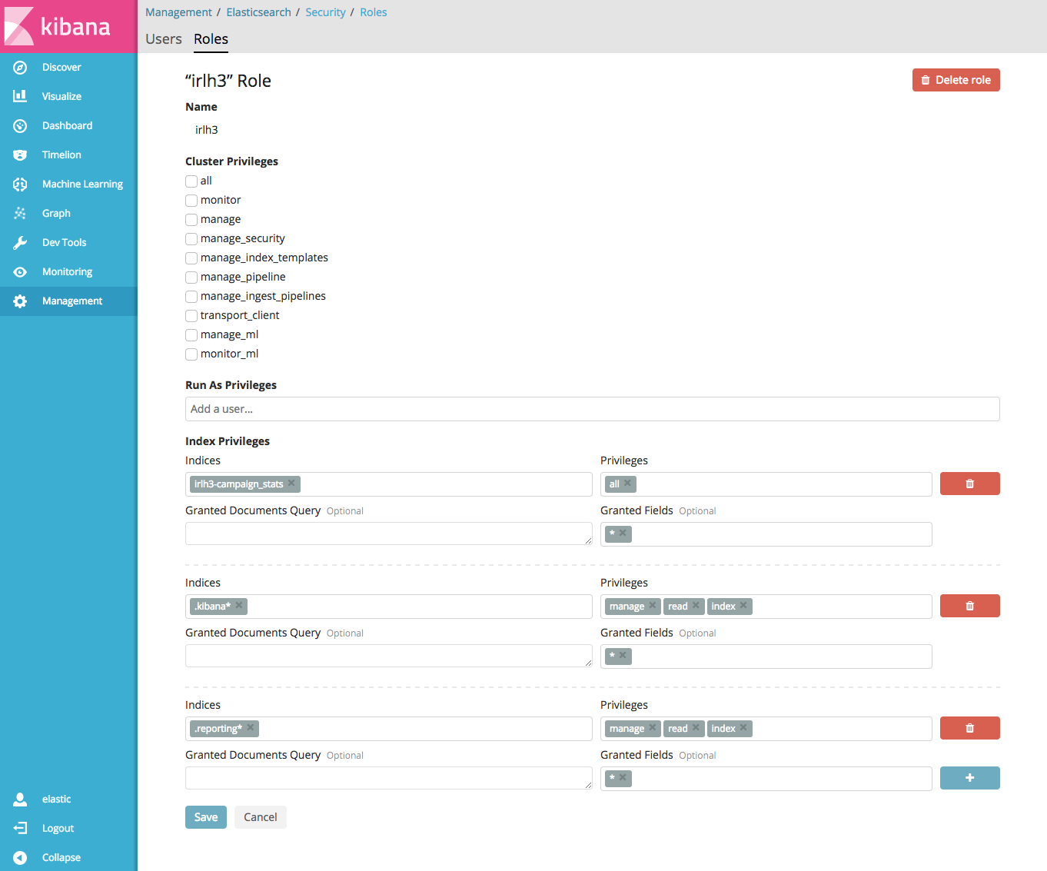
Task: Click the Roles breadcrumb link
Action: pyautogui.click(x=373, y=12)
